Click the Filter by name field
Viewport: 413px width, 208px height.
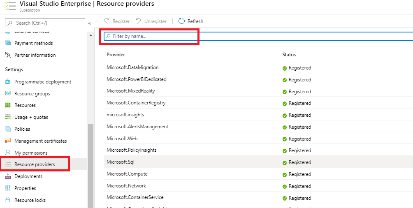click(258, 36)
